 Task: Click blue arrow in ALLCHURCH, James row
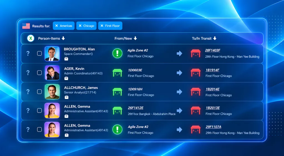coord(179,92)
